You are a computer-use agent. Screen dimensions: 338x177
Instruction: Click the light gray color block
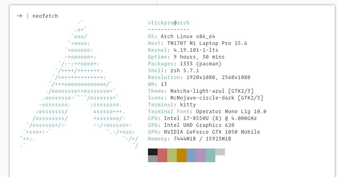point(220,152)
